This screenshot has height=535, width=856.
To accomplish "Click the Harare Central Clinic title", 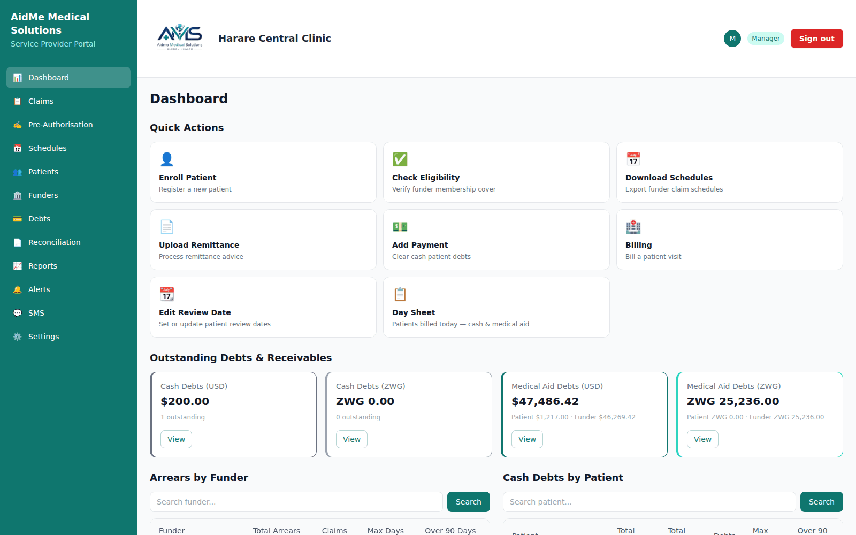I will pos(274,39).
